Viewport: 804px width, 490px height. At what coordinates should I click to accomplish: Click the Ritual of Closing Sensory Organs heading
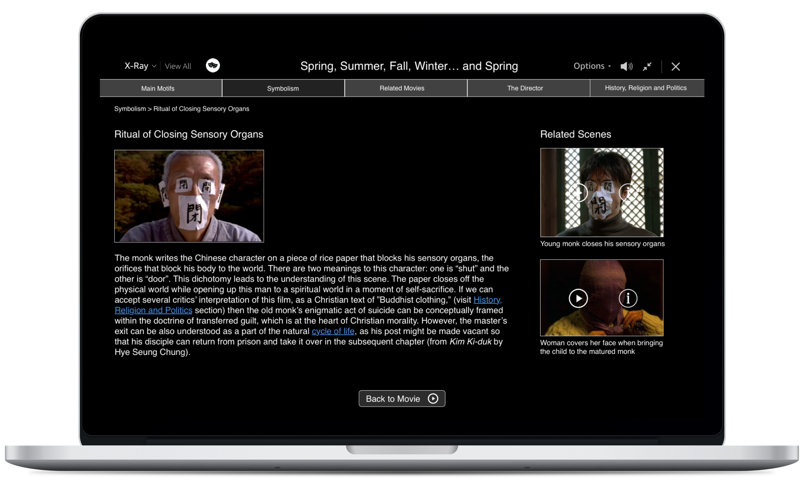coord(188,134)
